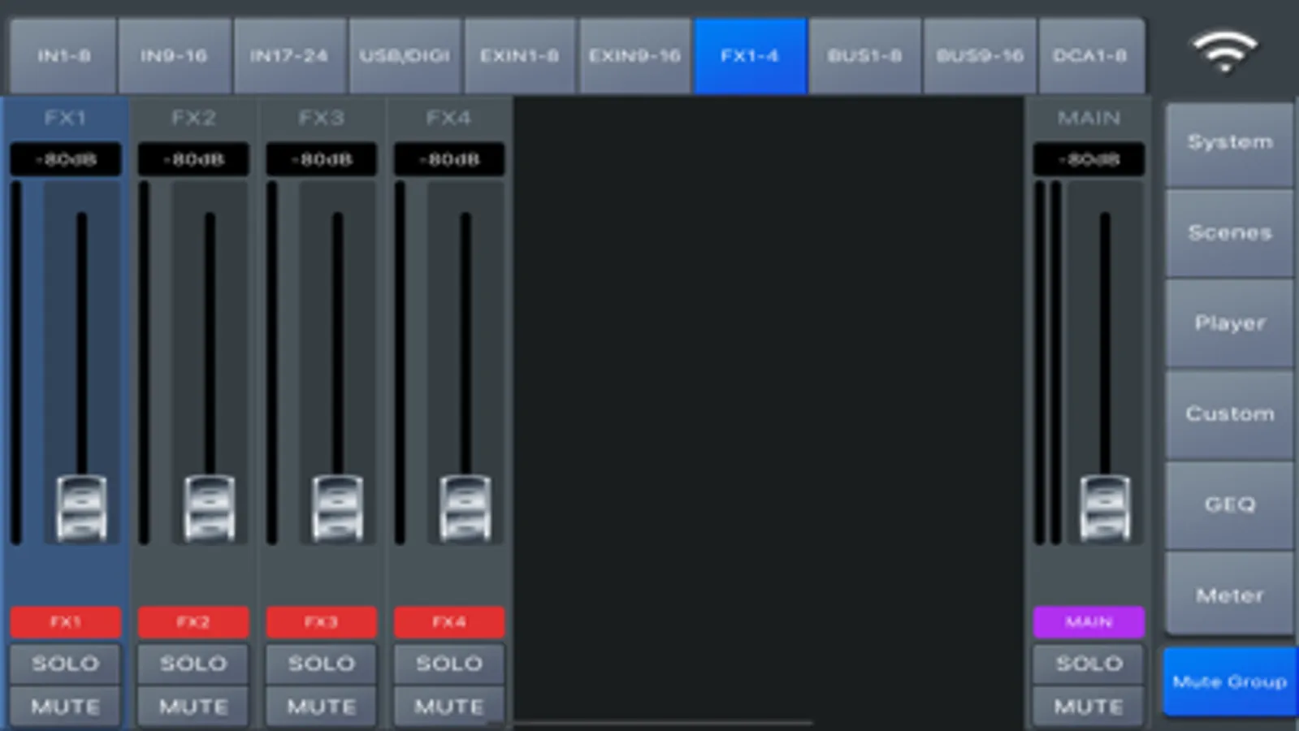Click the purple MAIN channel label
Image resolution: width=1299 pixels, height=731 pixels.
(x=1089, y=622)
